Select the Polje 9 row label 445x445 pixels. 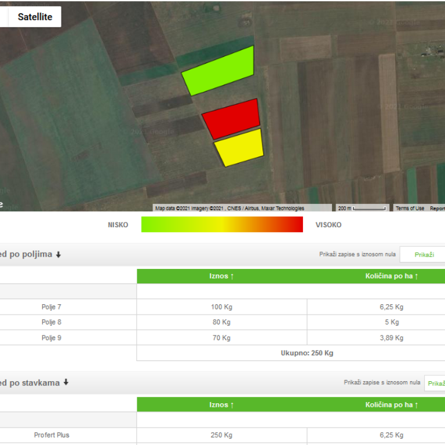[52, 338]
